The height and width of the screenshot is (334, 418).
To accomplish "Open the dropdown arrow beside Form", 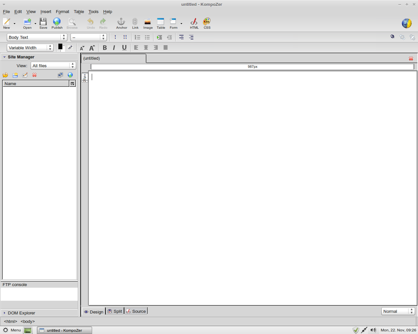I will click(181, 23).
